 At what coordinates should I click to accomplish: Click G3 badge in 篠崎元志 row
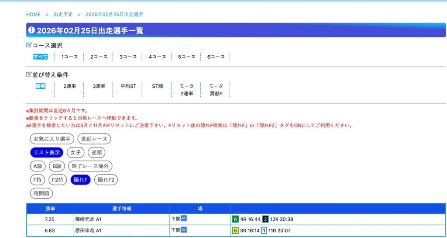click(x=184, y=218)
